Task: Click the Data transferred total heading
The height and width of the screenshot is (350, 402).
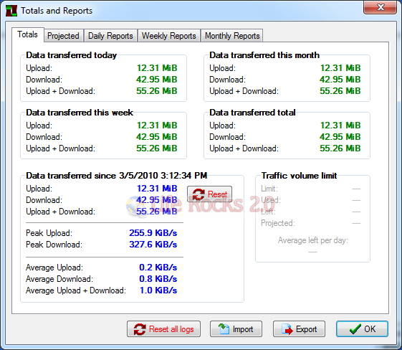Action: pyautogui.click(x=252, y=113)
